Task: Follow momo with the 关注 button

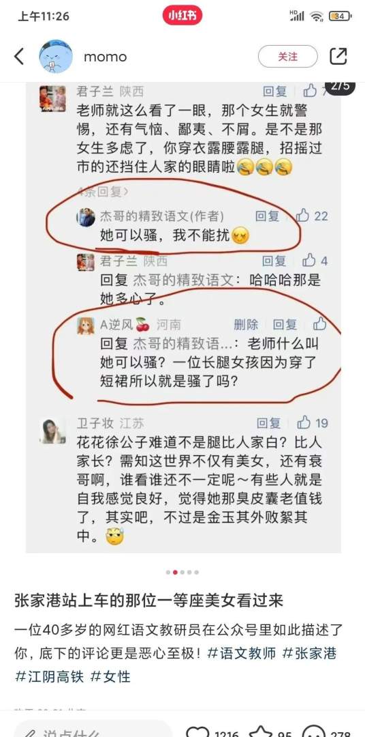Action: [x=287, y=57]
